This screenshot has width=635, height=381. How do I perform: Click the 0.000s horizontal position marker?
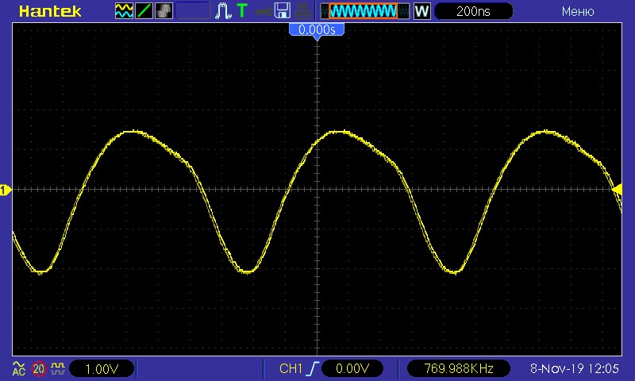pyautogui.click(x=317, y=29)
